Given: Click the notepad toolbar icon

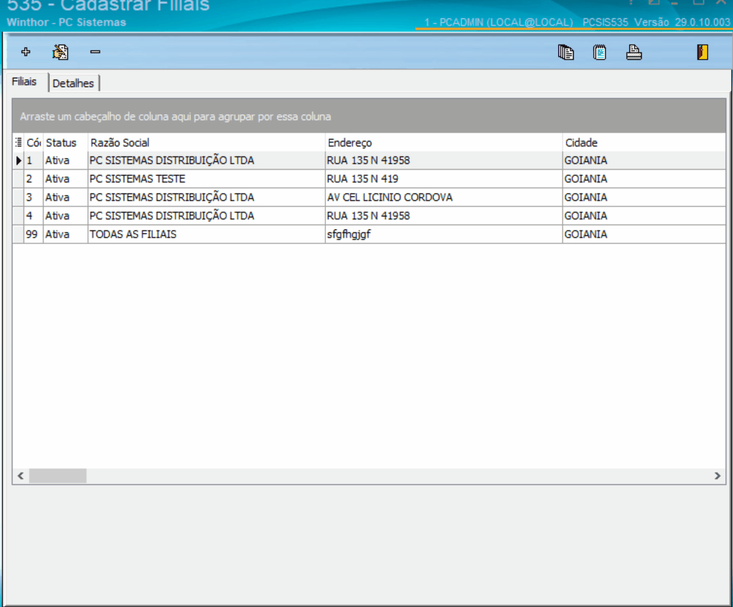Looking at the screenshot, I should [599, 52].
